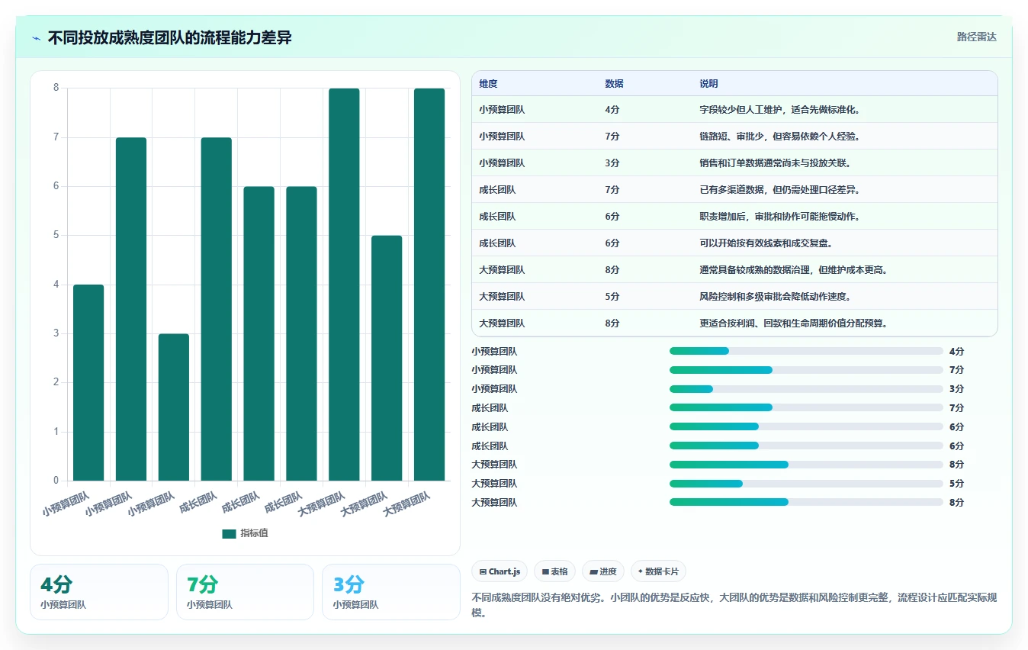Select the row 更适合按利润、回款和生命周期价值分配预算。

click(x=734, y=323)
